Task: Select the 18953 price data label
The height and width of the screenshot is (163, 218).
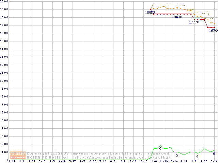Action: pos(150,13)
